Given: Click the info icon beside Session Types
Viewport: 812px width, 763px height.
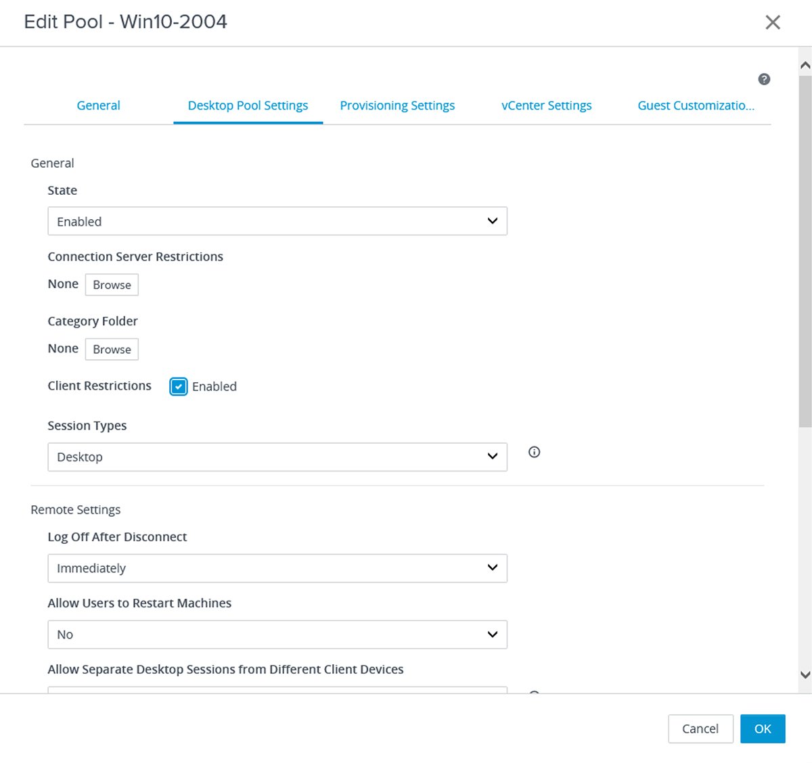Looking at the screenshot, I should click(534, 452).
